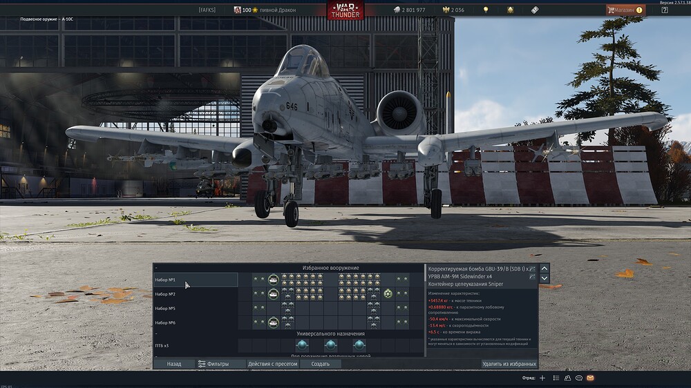Open the chat speech bubble icon
The width and height of the screenshot is (691, 388).
pyautogui.click(x=579, y=378)
